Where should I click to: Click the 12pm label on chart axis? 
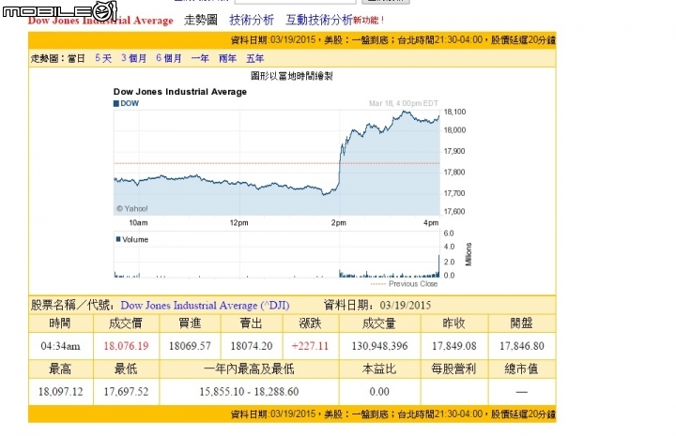click(x=238, y=222)
